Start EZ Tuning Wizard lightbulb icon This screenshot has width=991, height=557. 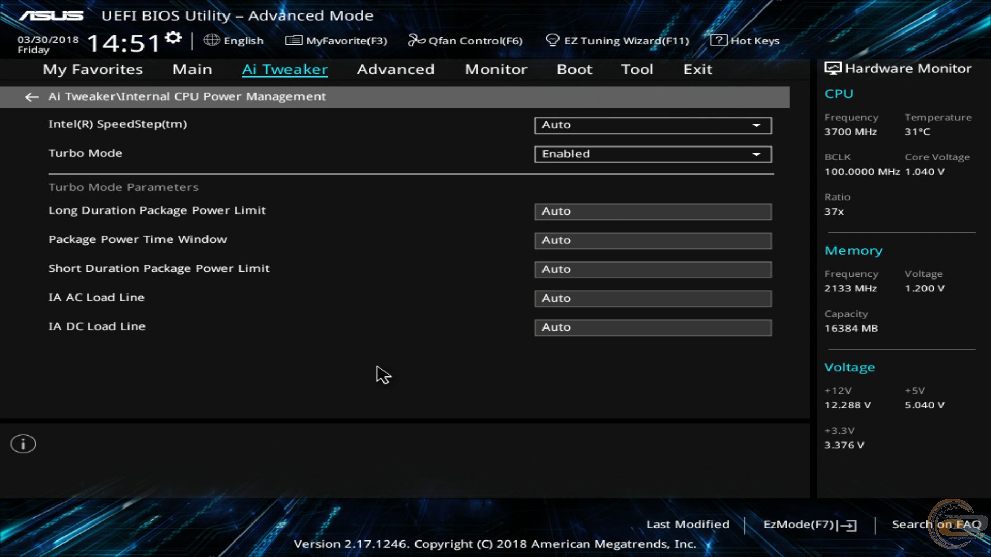click(552, 40)
